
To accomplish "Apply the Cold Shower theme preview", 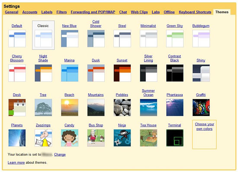I will tap(96, 38).
